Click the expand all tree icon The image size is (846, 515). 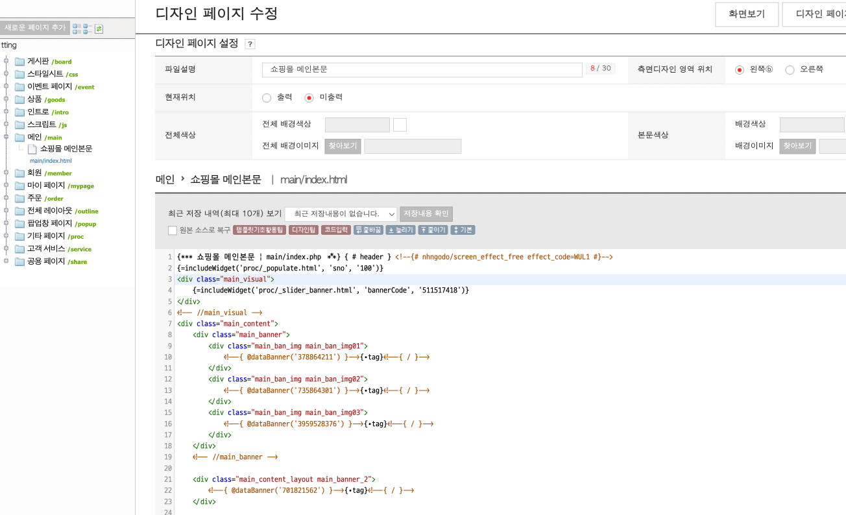77,29
